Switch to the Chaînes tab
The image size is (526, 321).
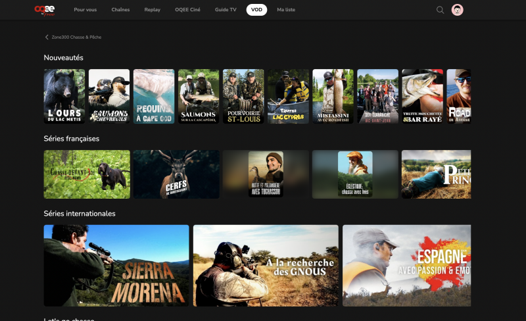120,10
